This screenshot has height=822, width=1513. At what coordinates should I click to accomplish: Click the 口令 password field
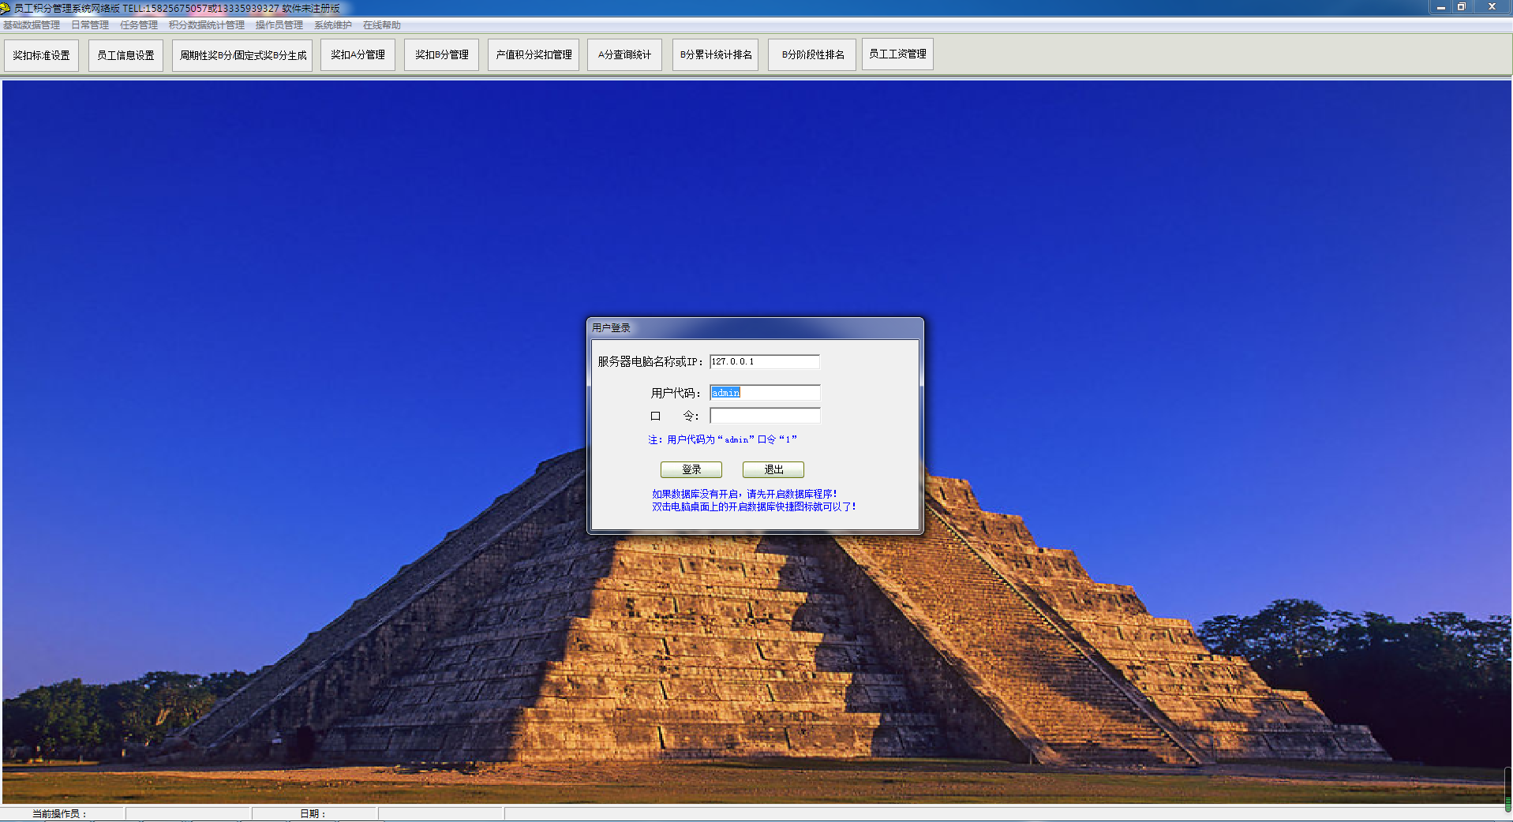[765, 416]
